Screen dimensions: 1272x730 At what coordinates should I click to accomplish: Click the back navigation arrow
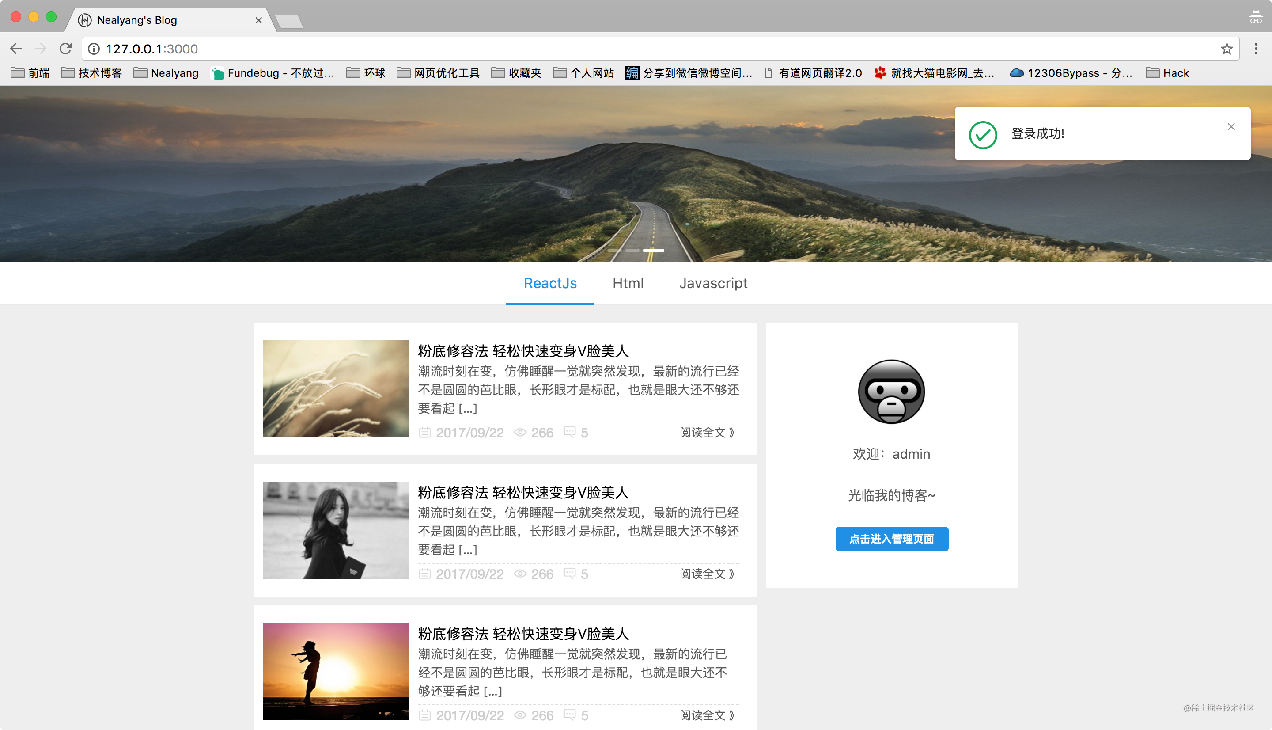coord(16,49)
